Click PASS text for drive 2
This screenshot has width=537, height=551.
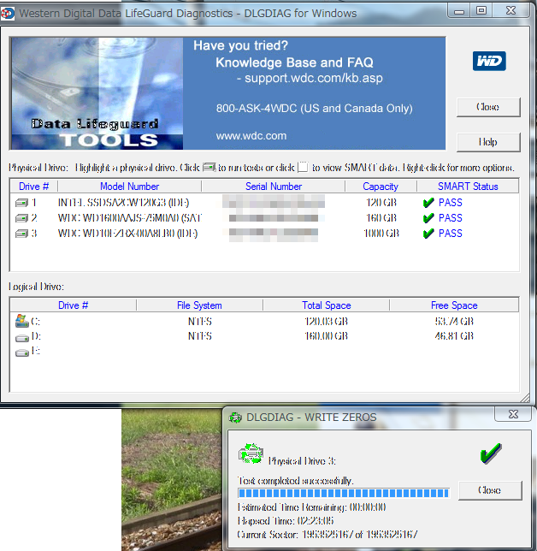[x=451, y=218]
